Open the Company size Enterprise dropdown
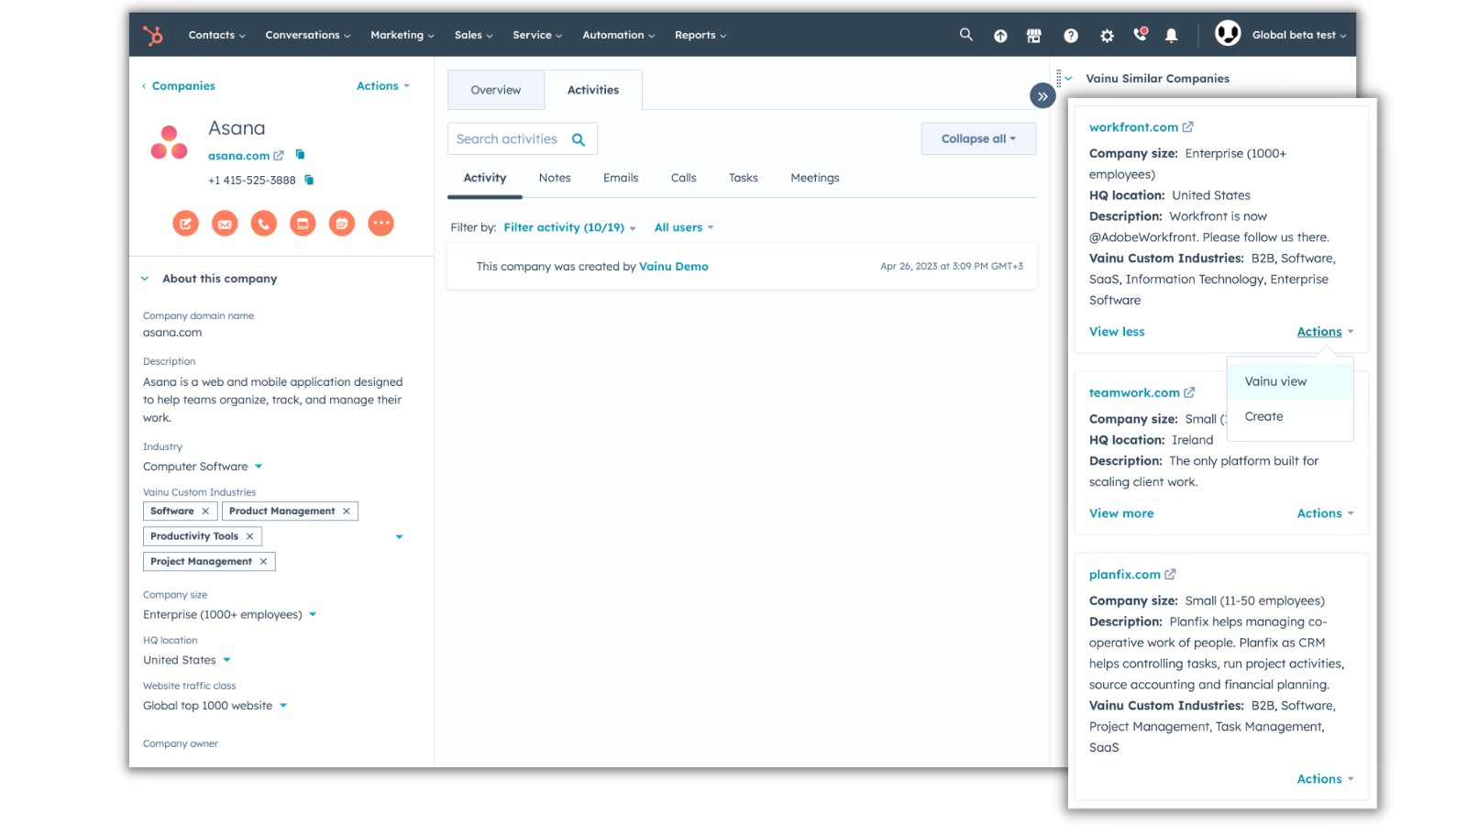This screenshot has height=825, width=1467. pos(313,614)
